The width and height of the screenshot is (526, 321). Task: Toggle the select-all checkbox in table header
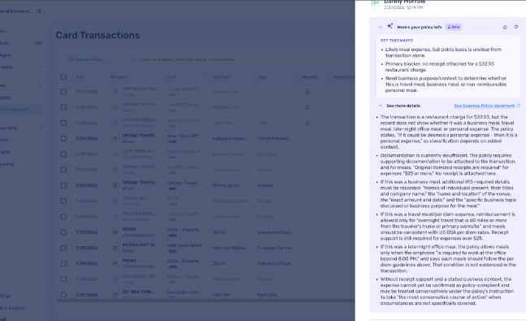[x=63, y=77]
